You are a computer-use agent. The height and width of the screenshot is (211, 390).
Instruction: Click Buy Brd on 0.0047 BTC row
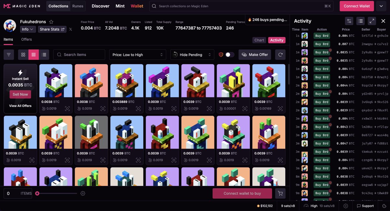(322, 143)
